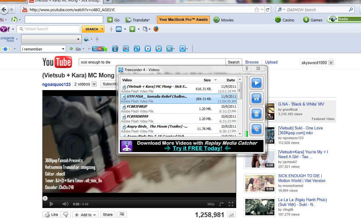Click the browser Back arrow button
This screenshot has width=361, height=218.
click(x=4, y=10)
